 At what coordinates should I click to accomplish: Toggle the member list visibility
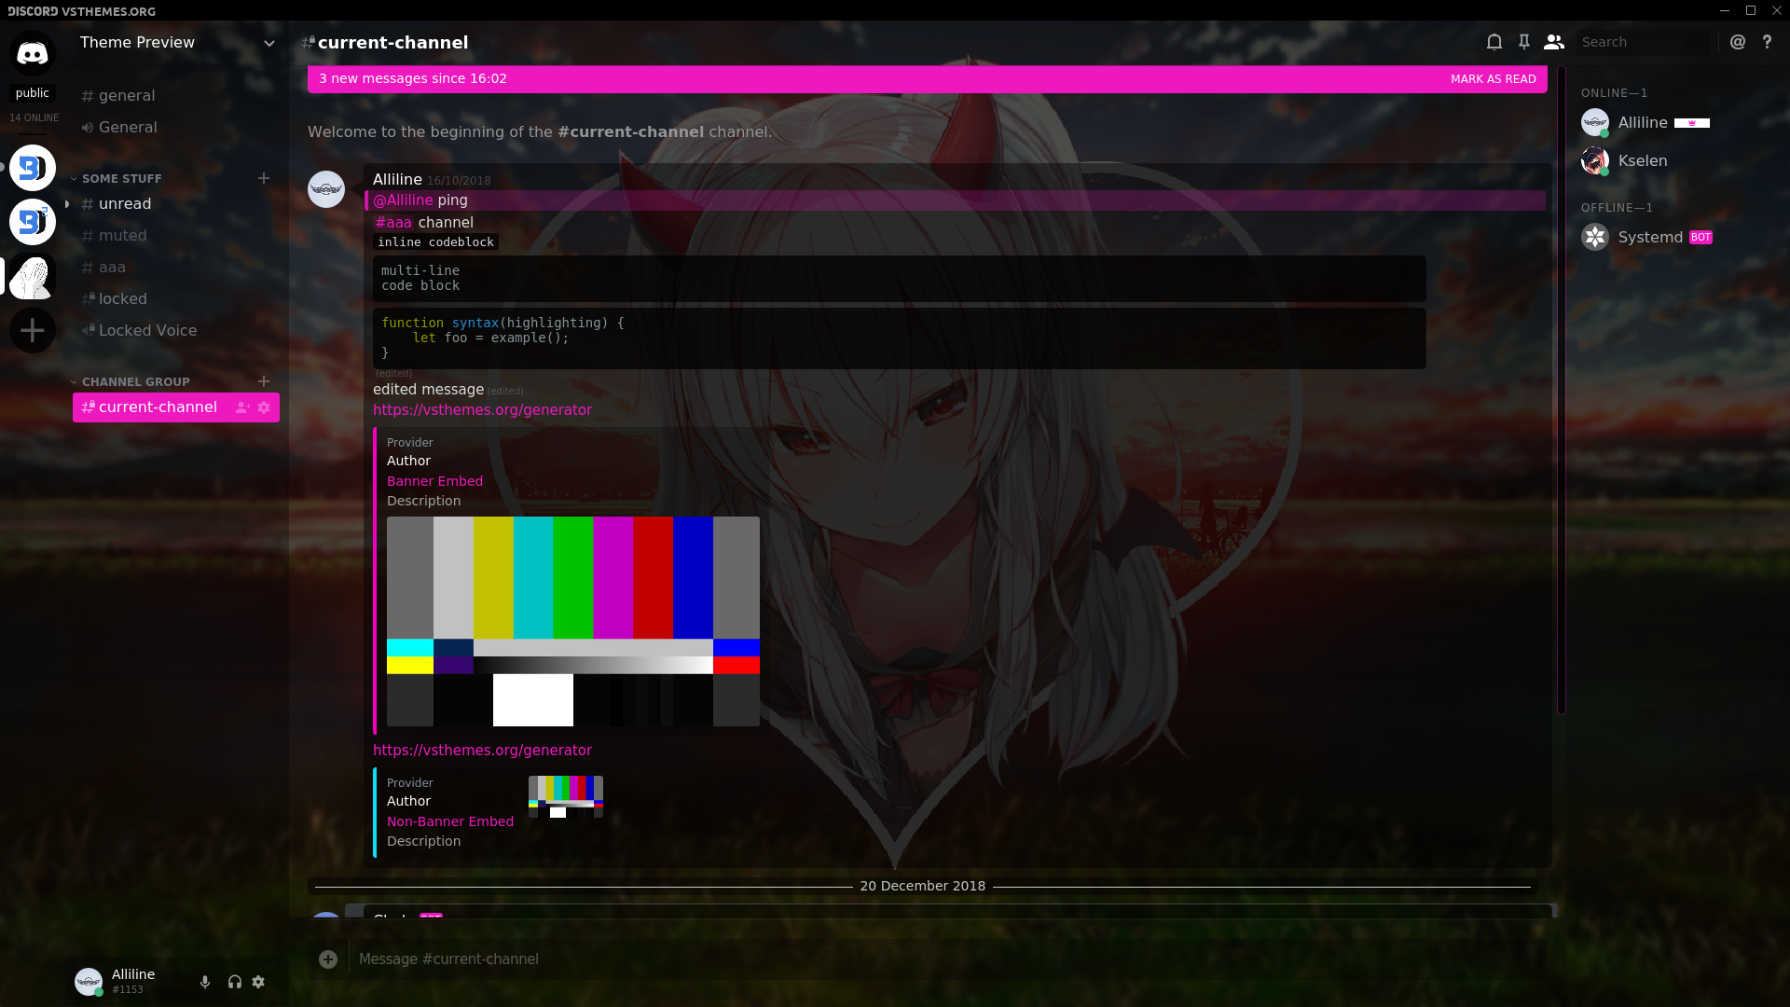click(1554, 42)
